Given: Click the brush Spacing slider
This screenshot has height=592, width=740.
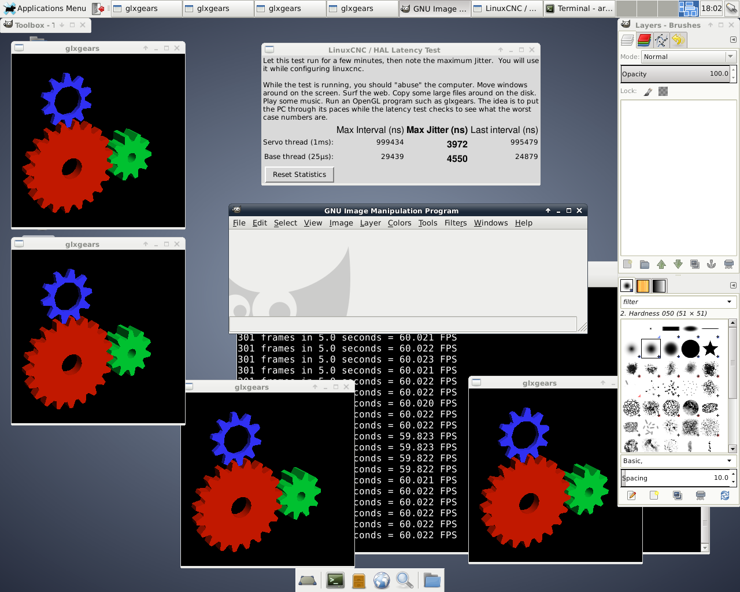Looking at the screenshot, I should tap(675, 478).
